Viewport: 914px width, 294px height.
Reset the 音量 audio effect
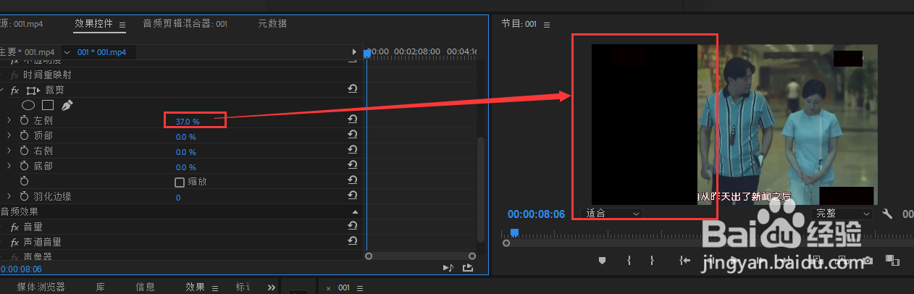point(353,227)
